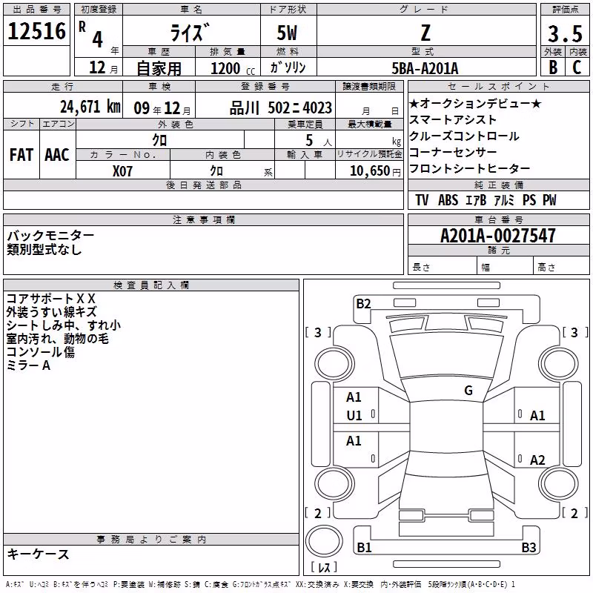Select the overall score 3.5

click(565, 33)
